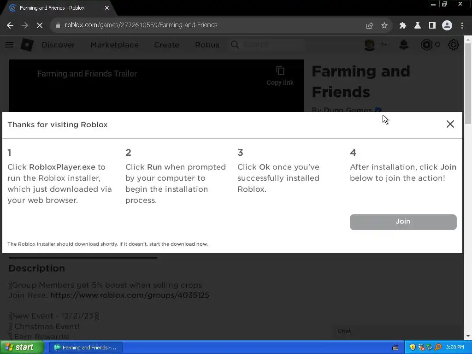Open the Roblox settings gear
The image size is (472, 354).
click(x=454, y=45)
